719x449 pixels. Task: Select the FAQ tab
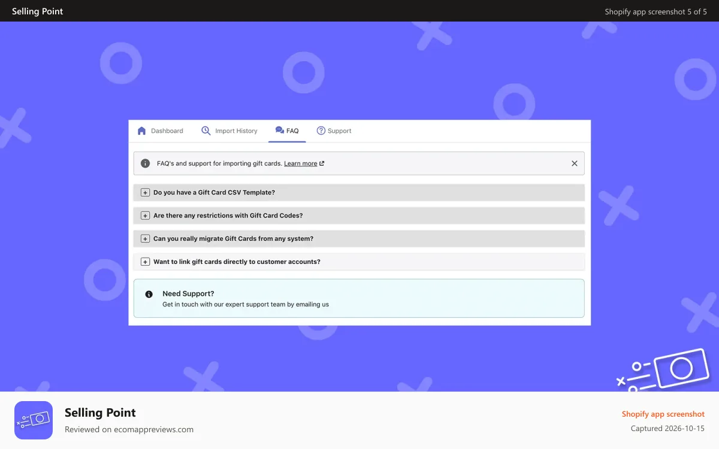click(287, 131)
